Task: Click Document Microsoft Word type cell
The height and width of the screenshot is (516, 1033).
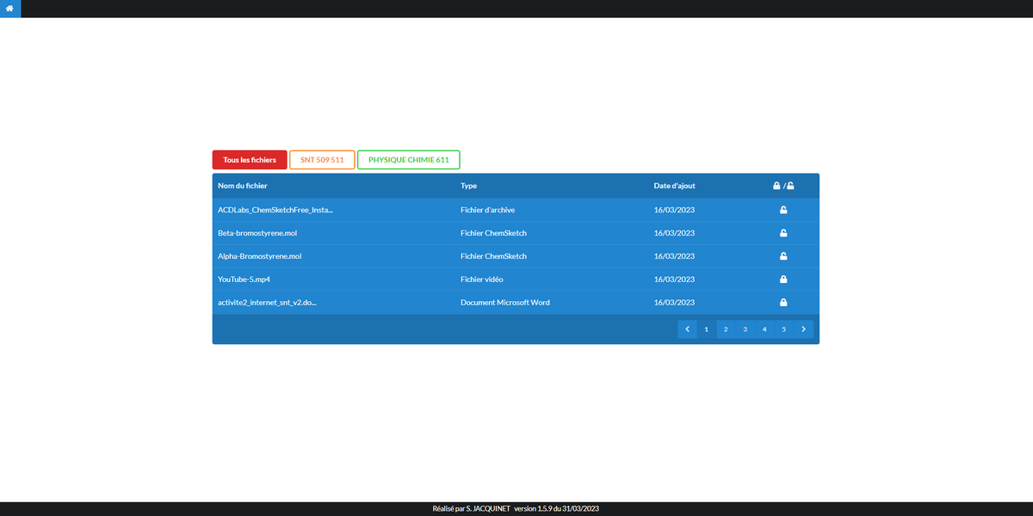Action: (x=505, y=303)
